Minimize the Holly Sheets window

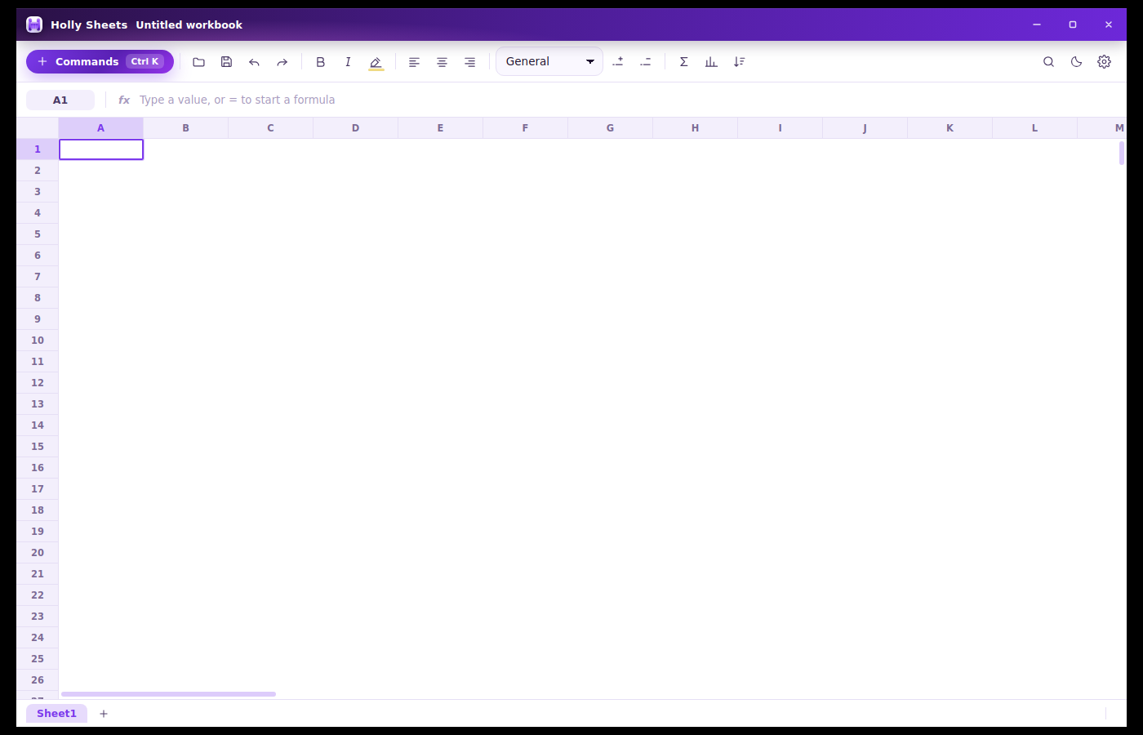click(1037, 24)
